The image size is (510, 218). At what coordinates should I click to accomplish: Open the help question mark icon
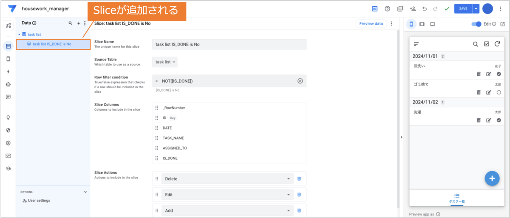(387, 9)
